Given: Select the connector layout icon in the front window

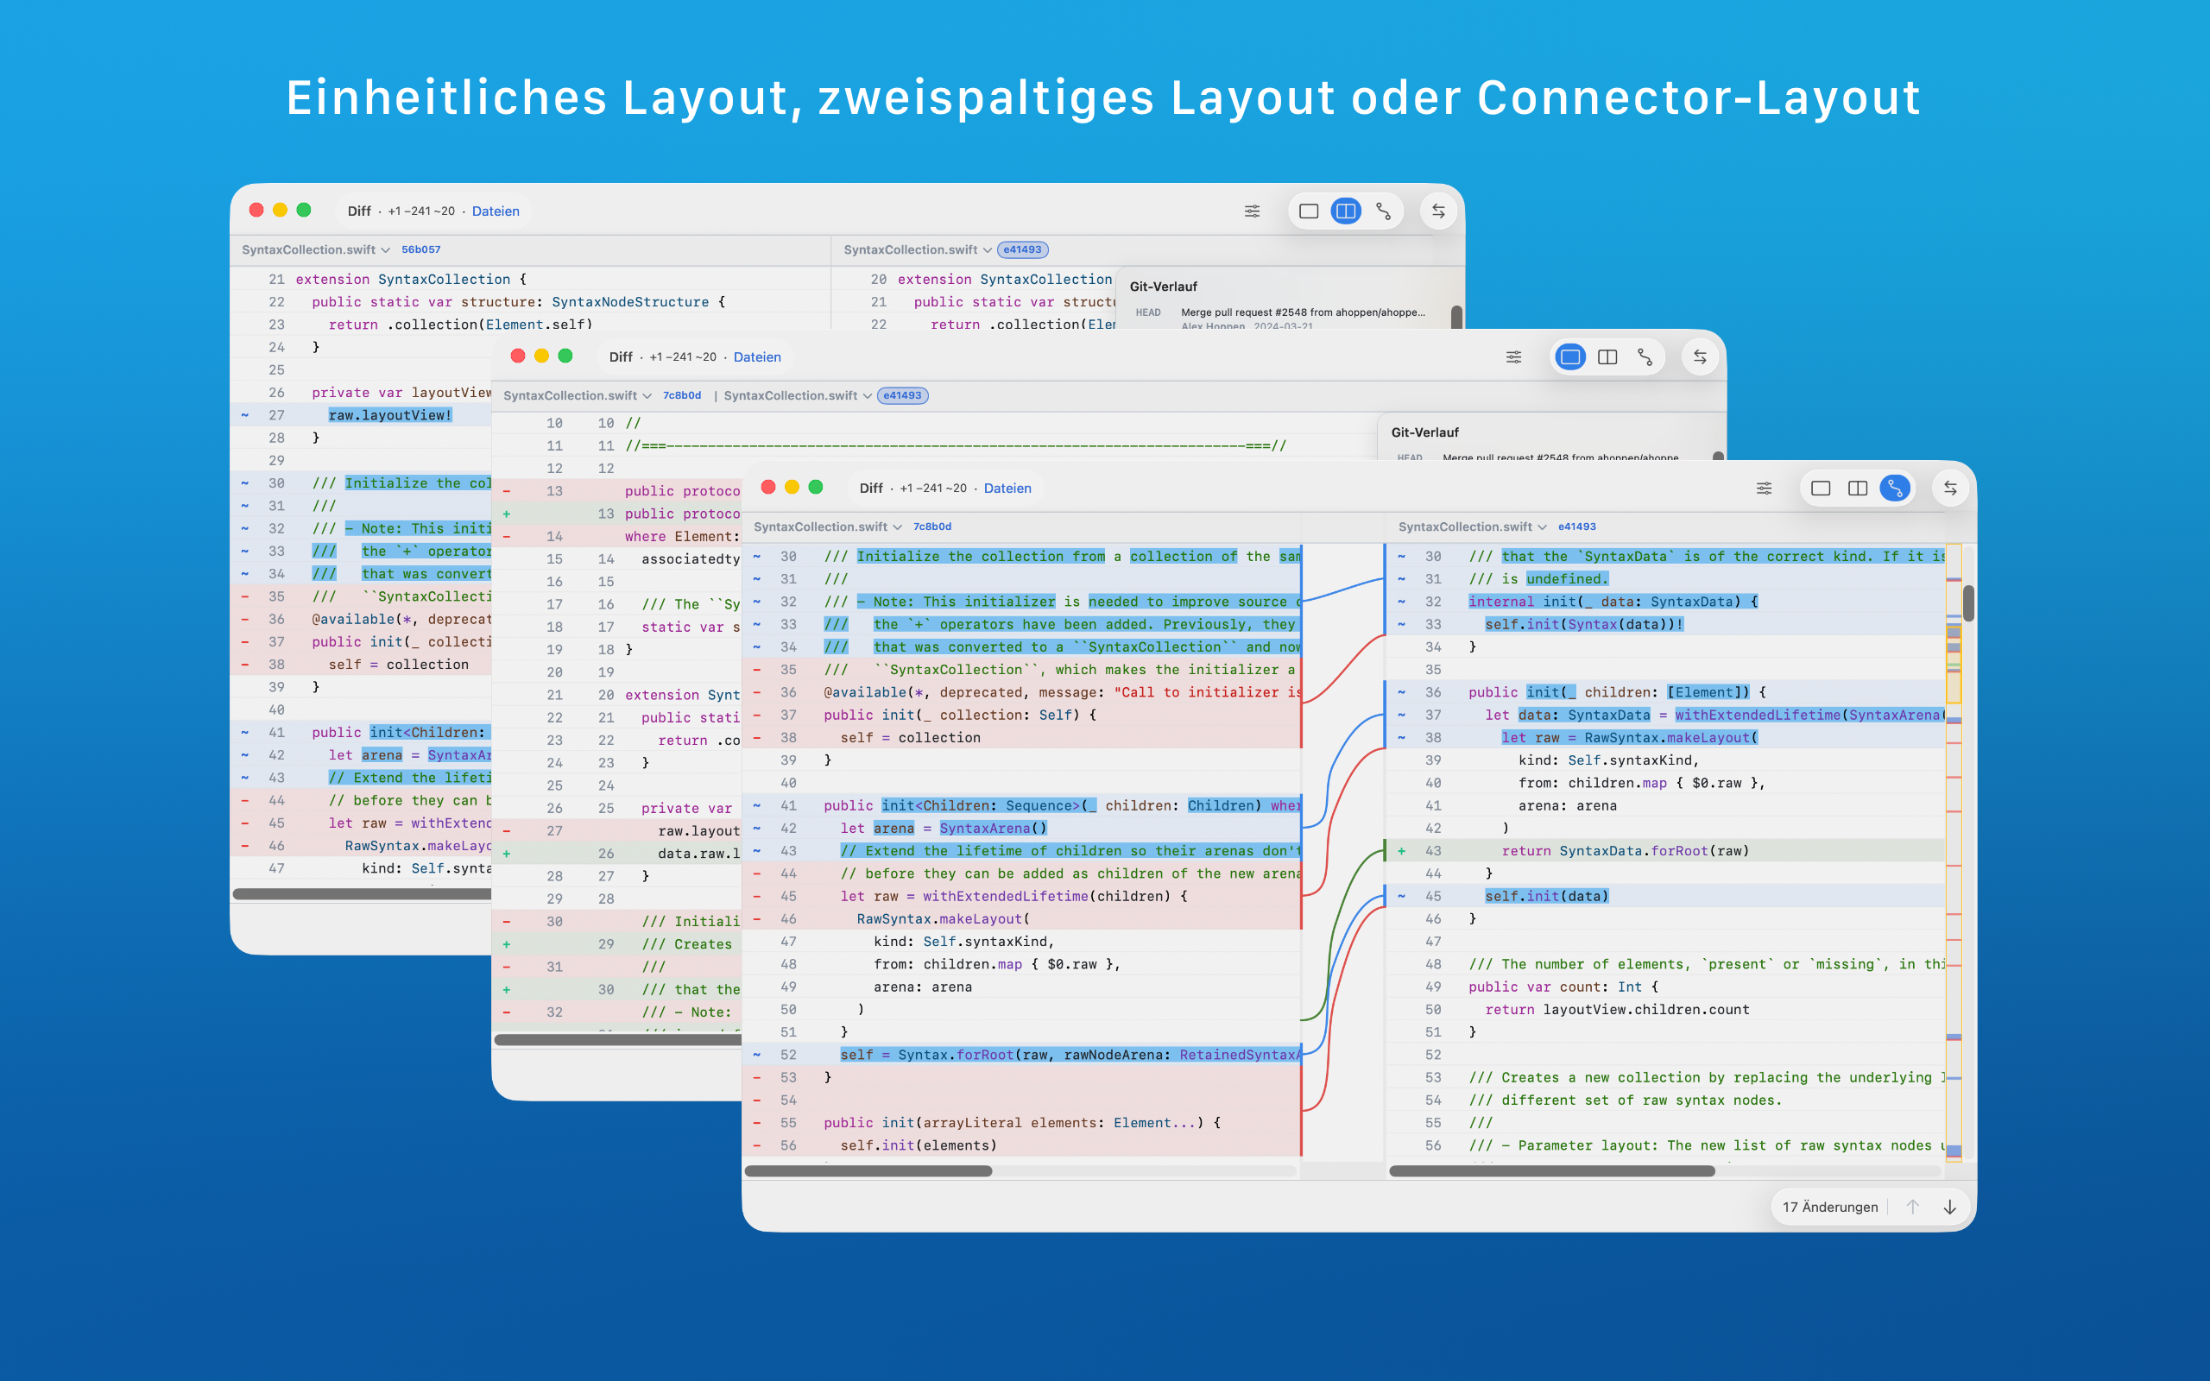Looking at the screenshot, I should coord(1894,488).
